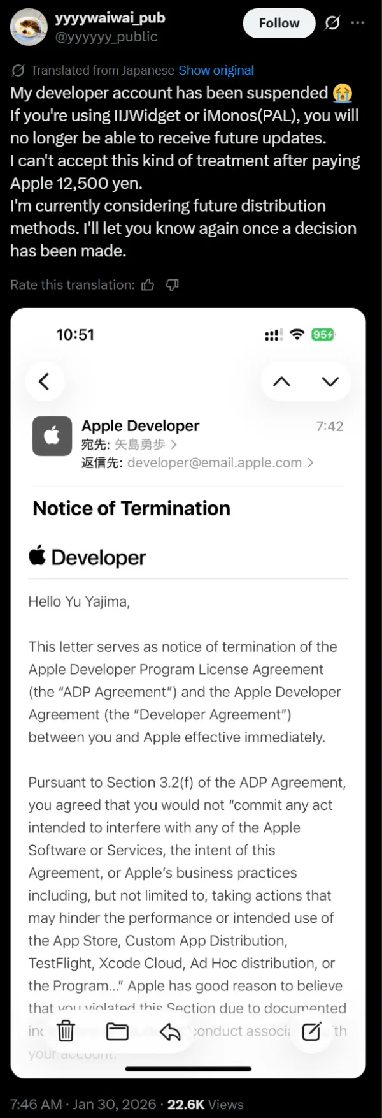Tap the trash delete icon
The image size is (382, 1118).
click(66, 1031)
